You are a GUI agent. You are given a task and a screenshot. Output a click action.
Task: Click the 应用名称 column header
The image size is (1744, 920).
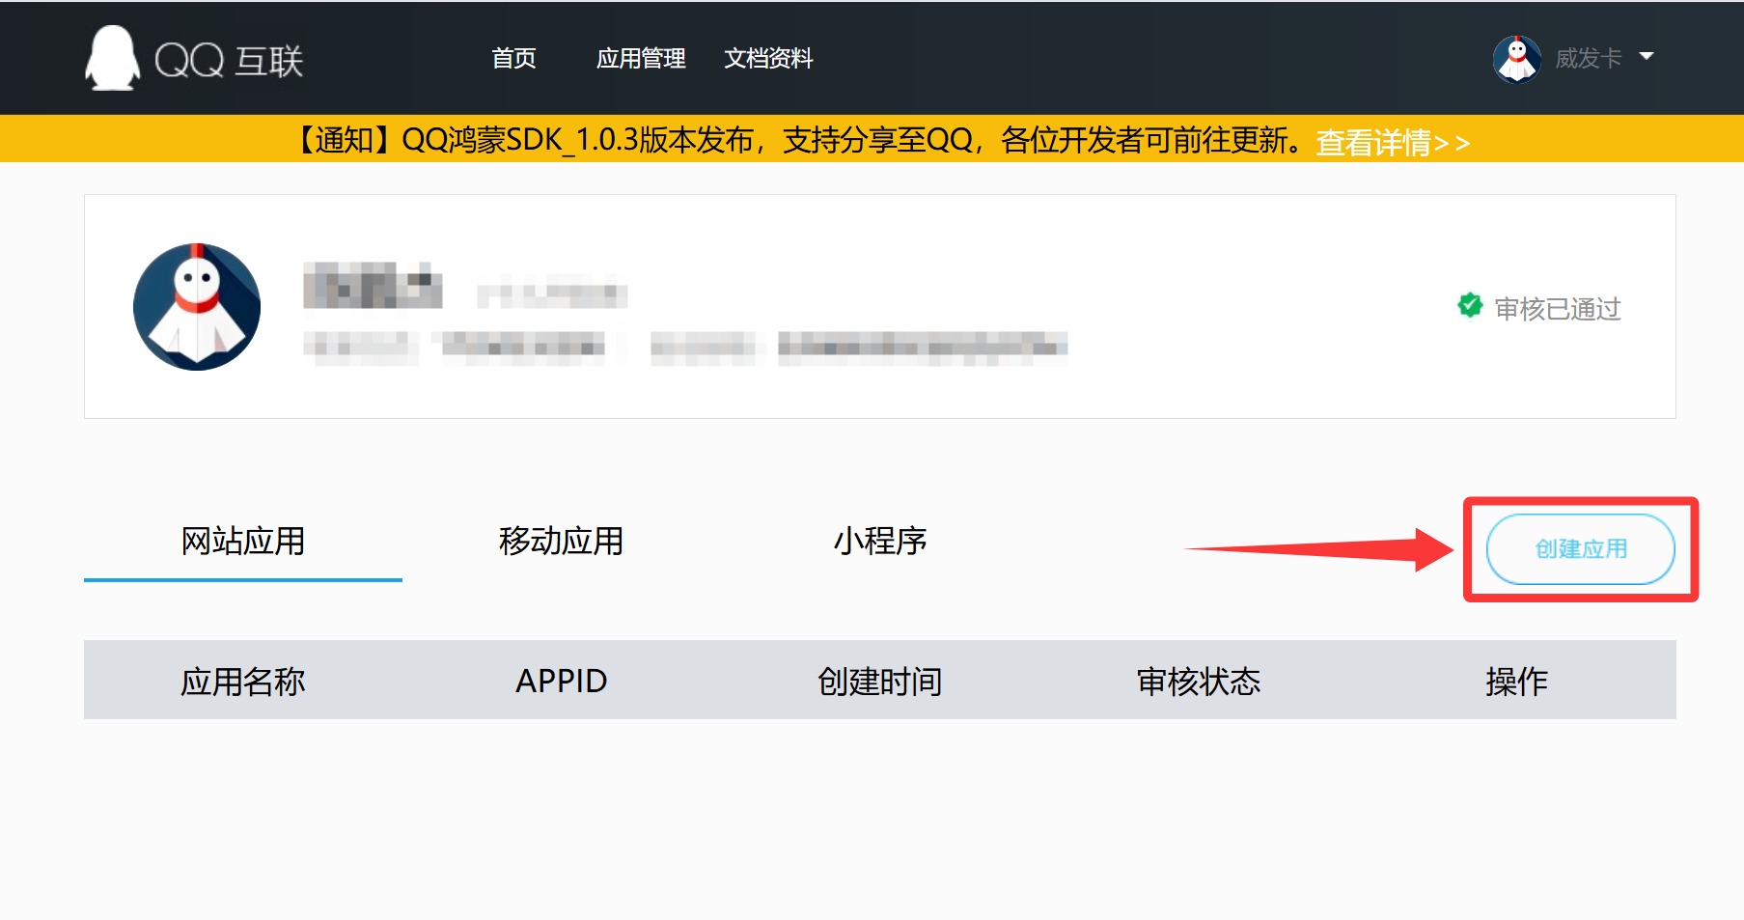click(243, 682)
